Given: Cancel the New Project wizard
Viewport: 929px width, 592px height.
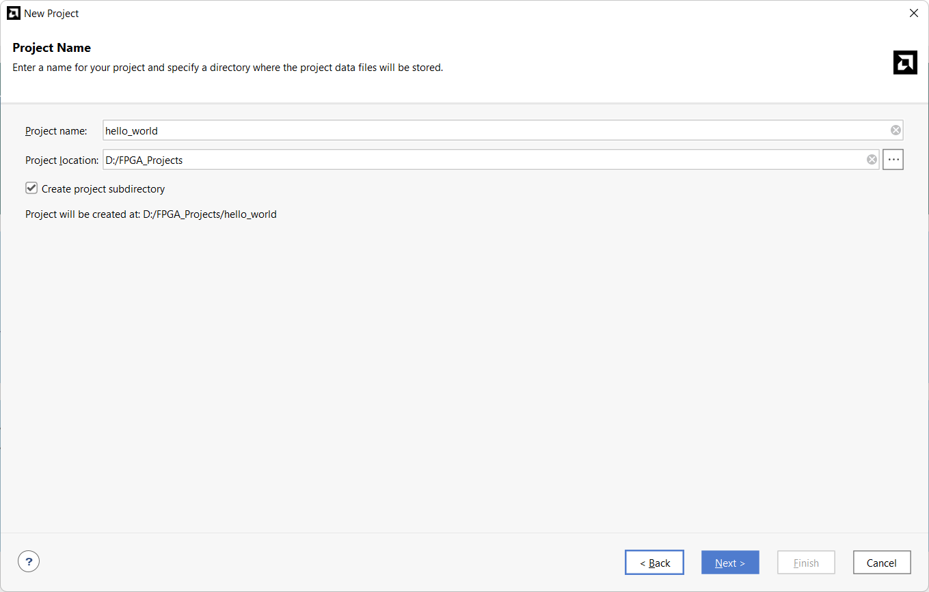Looking at the screenshot, I should [x=881, y=563].
